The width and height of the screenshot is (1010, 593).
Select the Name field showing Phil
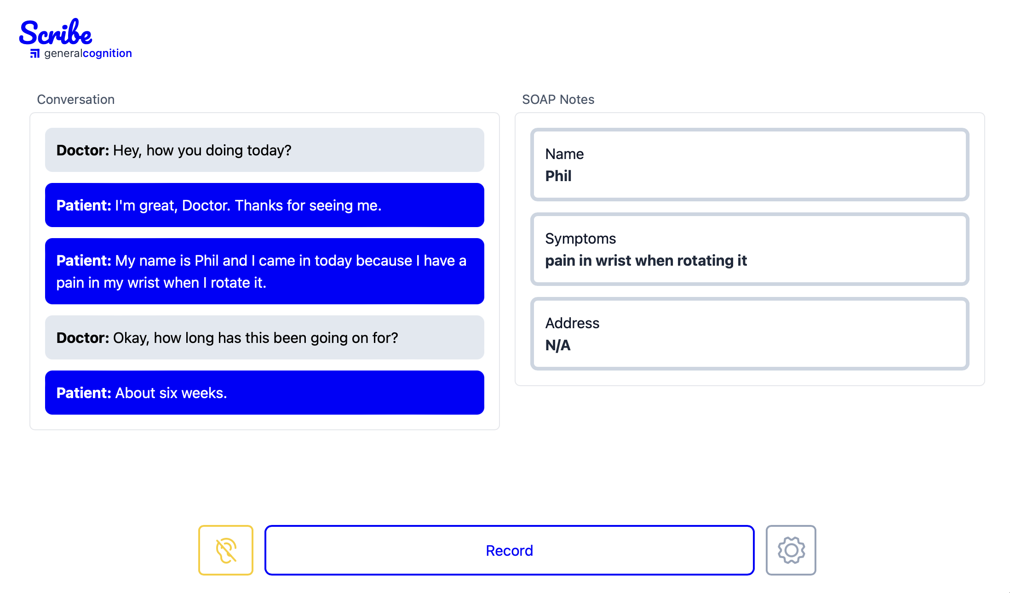pyautogui.click(x=750, y=165)
